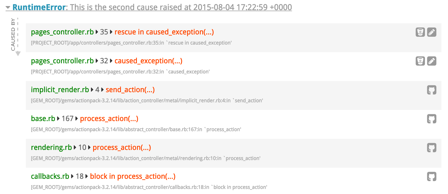Click base.rb filename in backtrace
This screenshot has width=448, height=194.
(43, 119)
